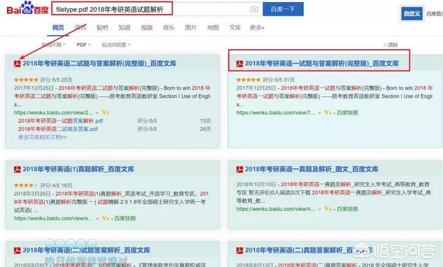The image size is (443, 267).
Task: Open 2018年考研英语(二)真题答案解析 result
Action: point(309,250)
